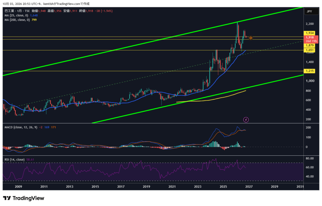Viewport: 322px width, 206px height.
Task: Select the MA (25, close, 0) indicator legend
Action: 16,15
